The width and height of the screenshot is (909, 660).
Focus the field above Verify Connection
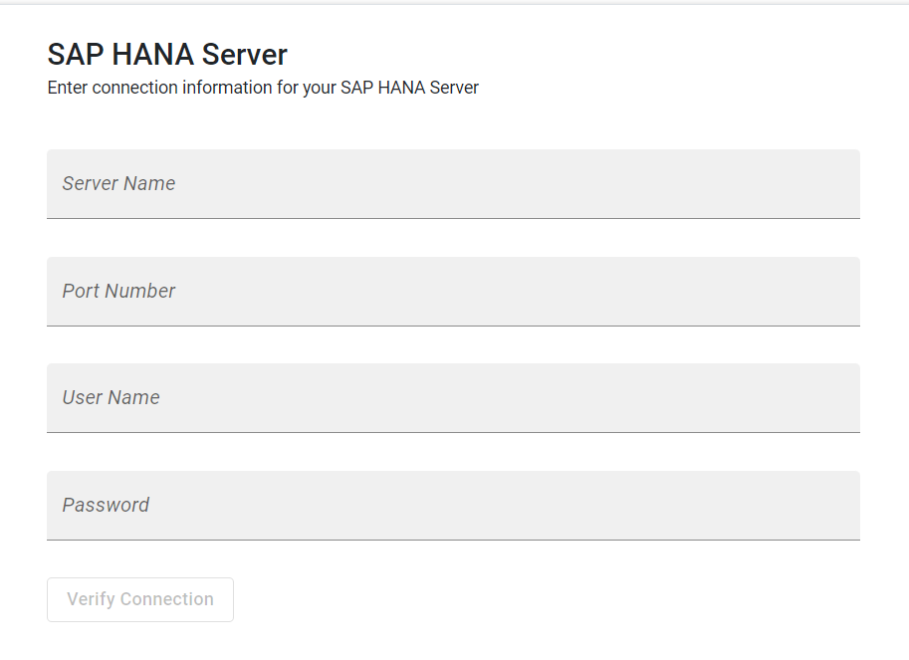tap(453, 506)
